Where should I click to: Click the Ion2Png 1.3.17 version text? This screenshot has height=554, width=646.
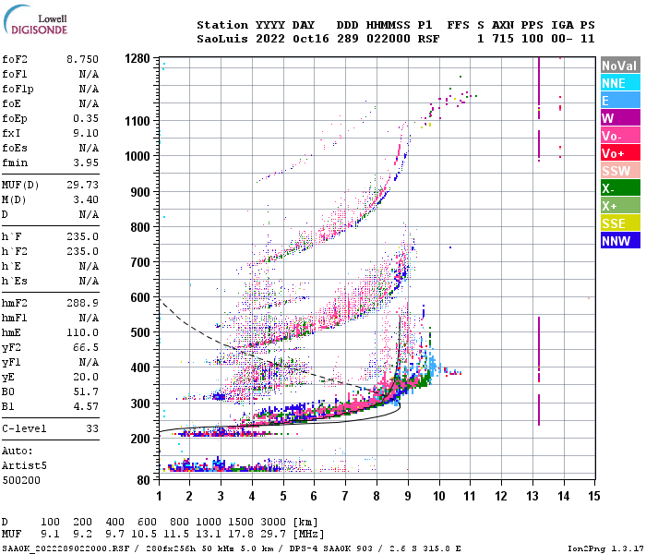pyautogui.click(x=605, y=548)
